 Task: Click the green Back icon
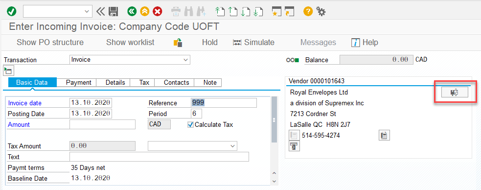132,12
